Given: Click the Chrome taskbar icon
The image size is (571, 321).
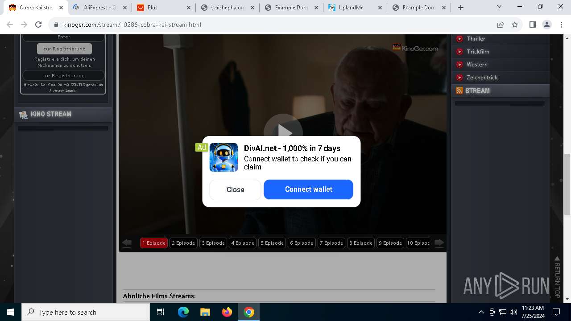Looking at the screenshot, I should [x=249, y=312].
